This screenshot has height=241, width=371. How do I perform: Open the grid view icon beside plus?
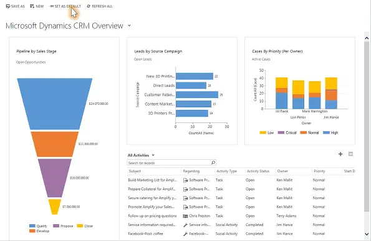tap(350, 154)
